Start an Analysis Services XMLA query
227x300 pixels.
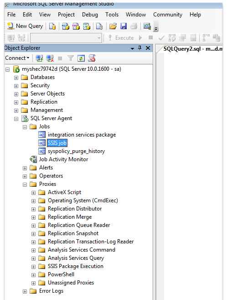87,26
